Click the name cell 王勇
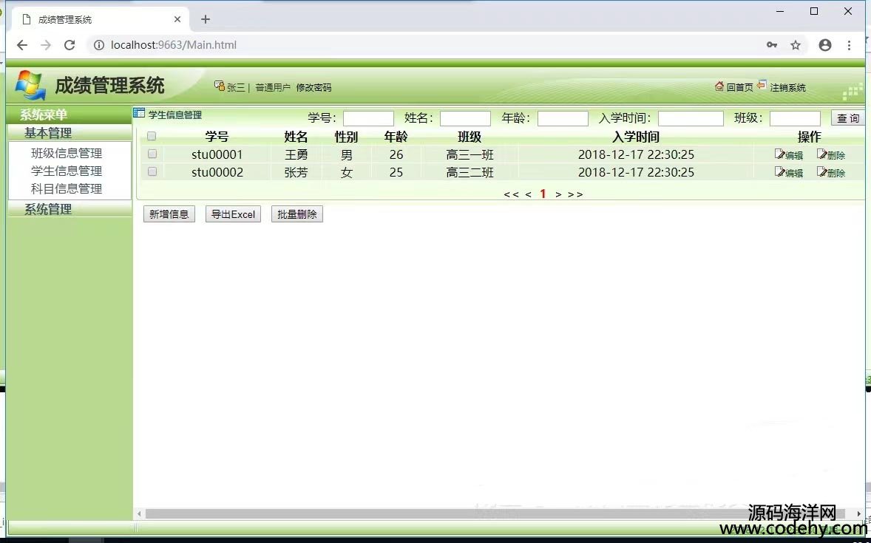 296,154
